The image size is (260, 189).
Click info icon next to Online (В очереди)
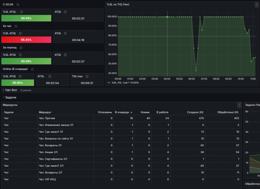click(x=32, y=69)
